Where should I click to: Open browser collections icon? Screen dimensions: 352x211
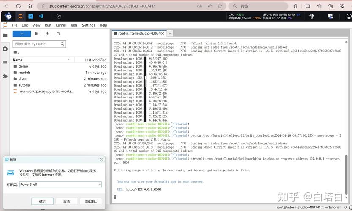click(x=330, y=6)
